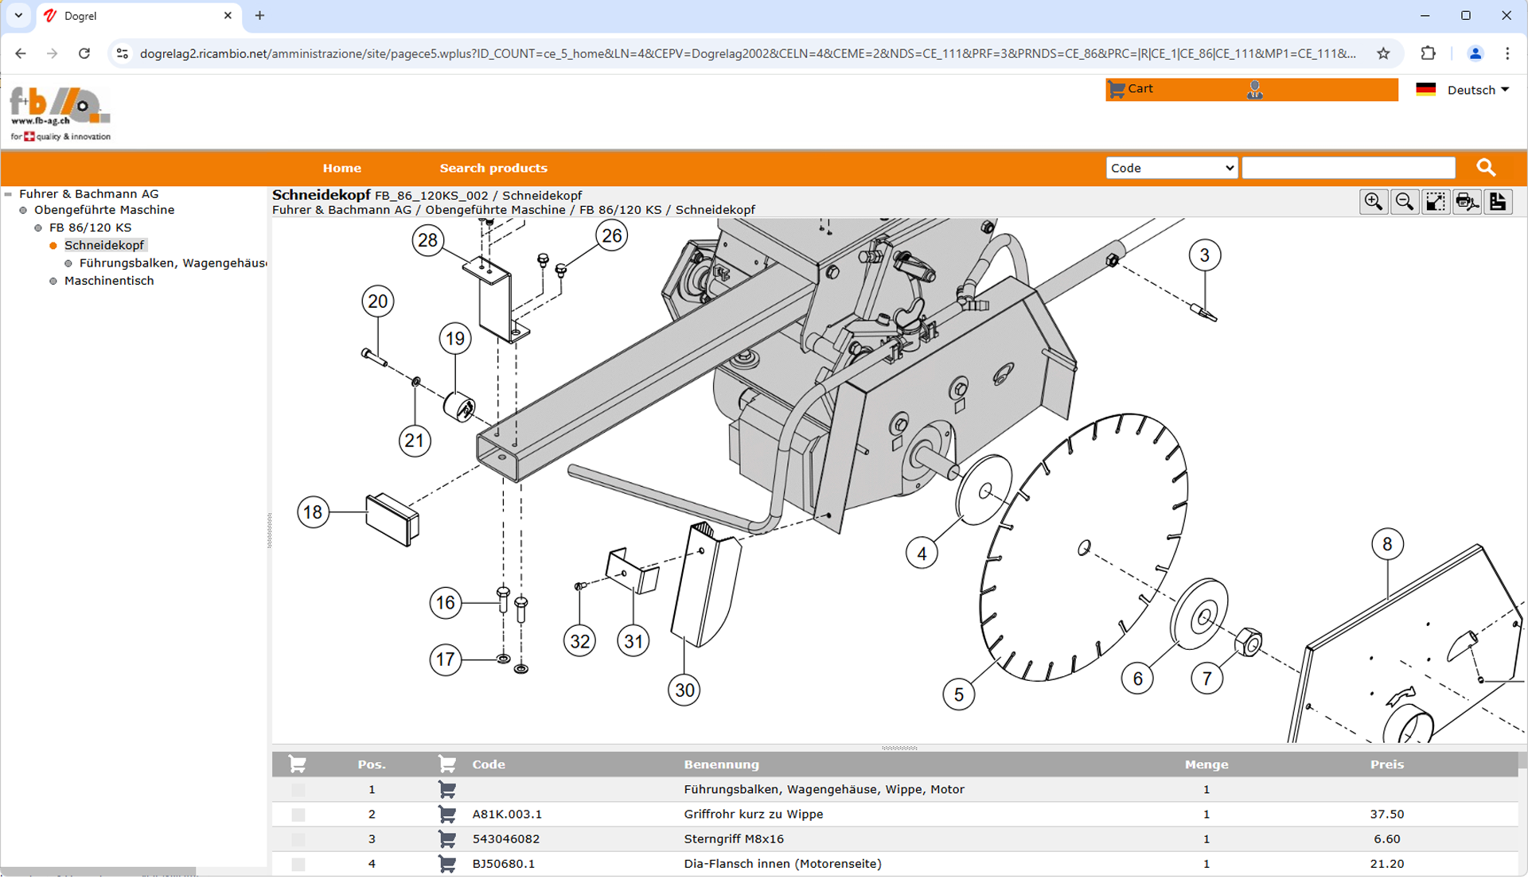Select callout number 30 in the diagram
Viewport: 1528px width, 879px height.
pos(684,690)
